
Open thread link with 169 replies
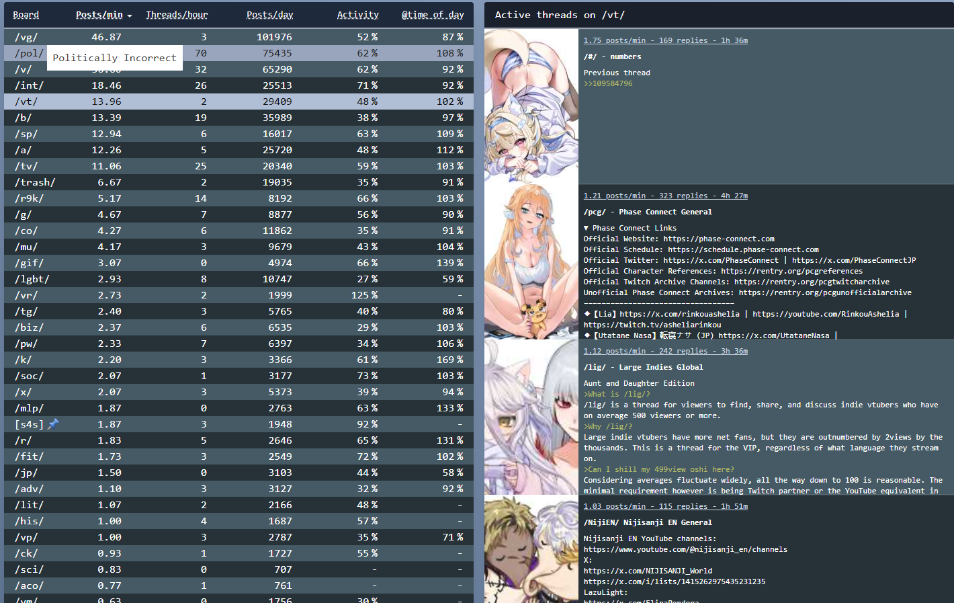(x=665, y=40)
